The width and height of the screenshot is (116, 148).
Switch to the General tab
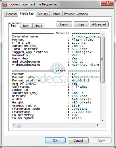[11, 14]
